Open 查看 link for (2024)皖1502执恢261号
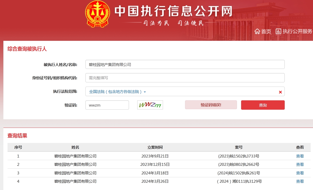Viewport: 313px width, 190px height. click(300, 173)
